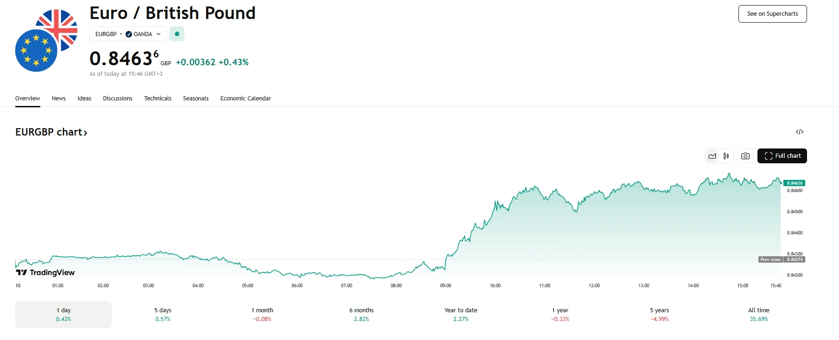This screenshot has height=340, width=839.
Task: Switch to the Seasonals tab
Action: click(196, 99)
